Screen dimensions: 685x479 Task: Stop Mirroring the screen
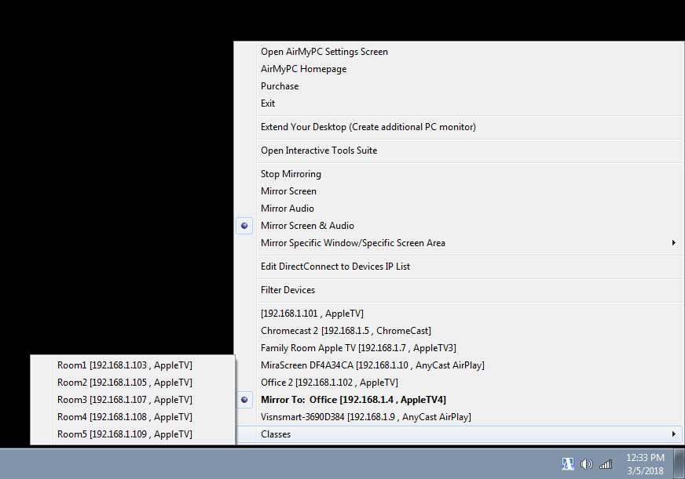tap(291, 174)
